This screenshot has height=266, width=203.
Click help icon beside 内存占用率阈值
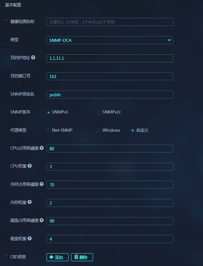click(x=41, y=184)
